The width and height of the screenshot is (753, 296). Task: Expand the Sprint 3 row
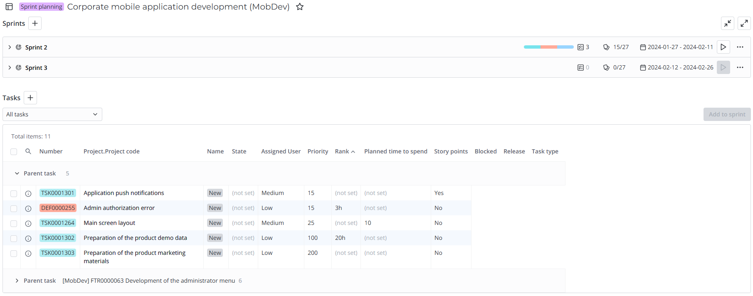coord(10,67)
